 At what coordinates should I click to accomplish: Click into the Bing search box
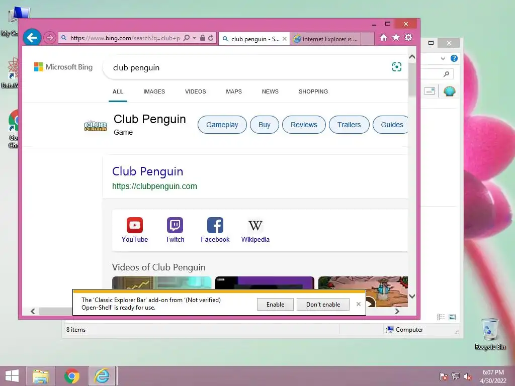click(x=246, y=68)
